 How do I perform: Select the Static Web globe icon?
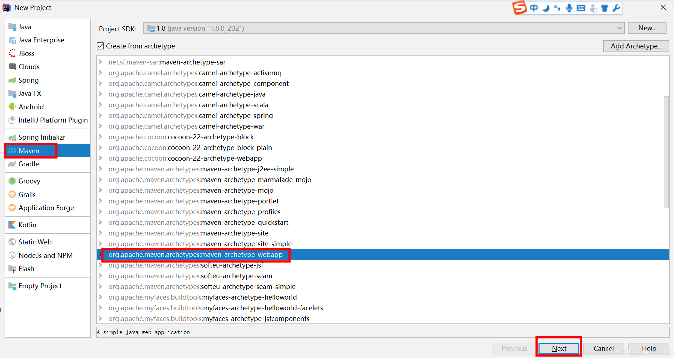(x=12, y=242)
